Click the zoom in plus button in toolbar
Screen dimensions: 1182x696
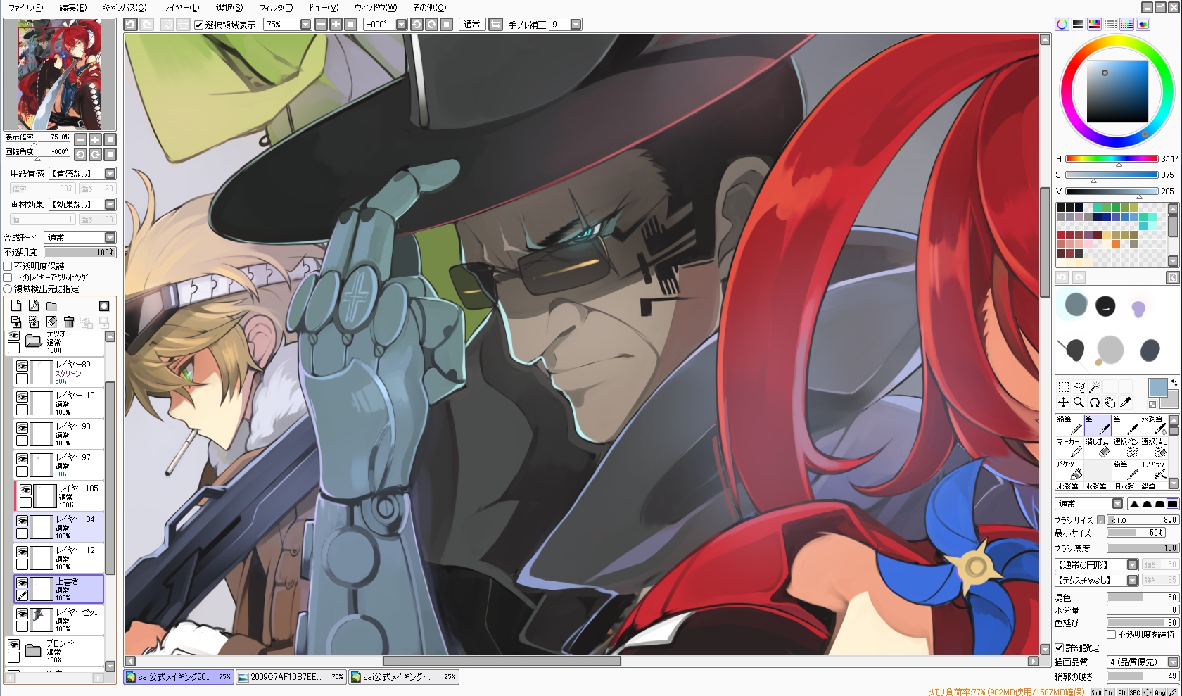pos(336,25)
